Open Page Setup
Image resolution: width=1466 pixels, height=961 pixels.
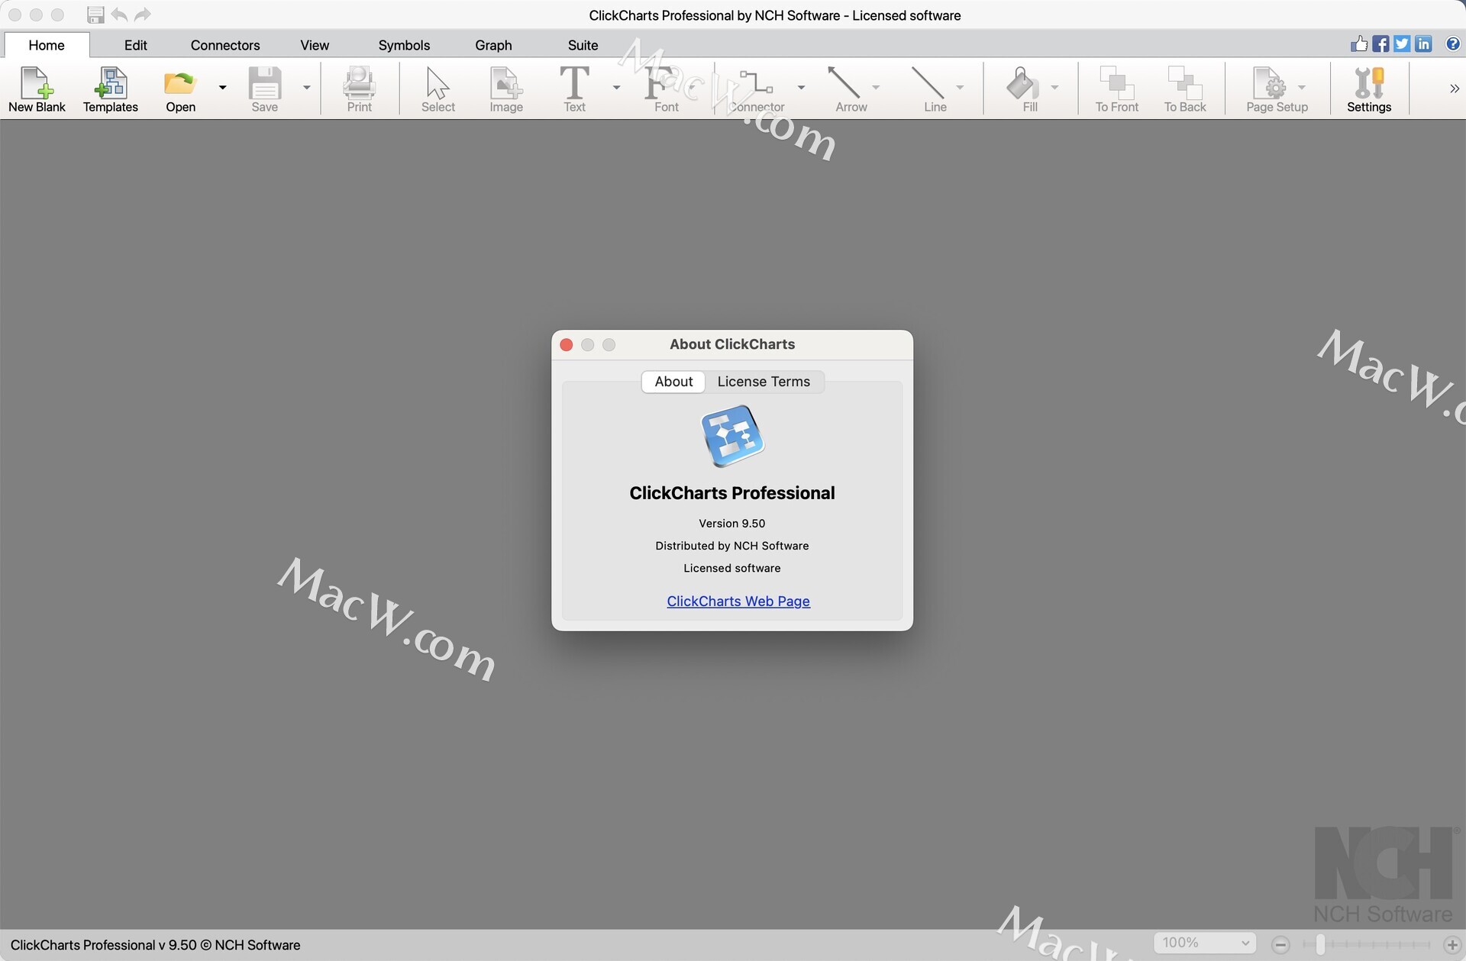click(1277, 89)
